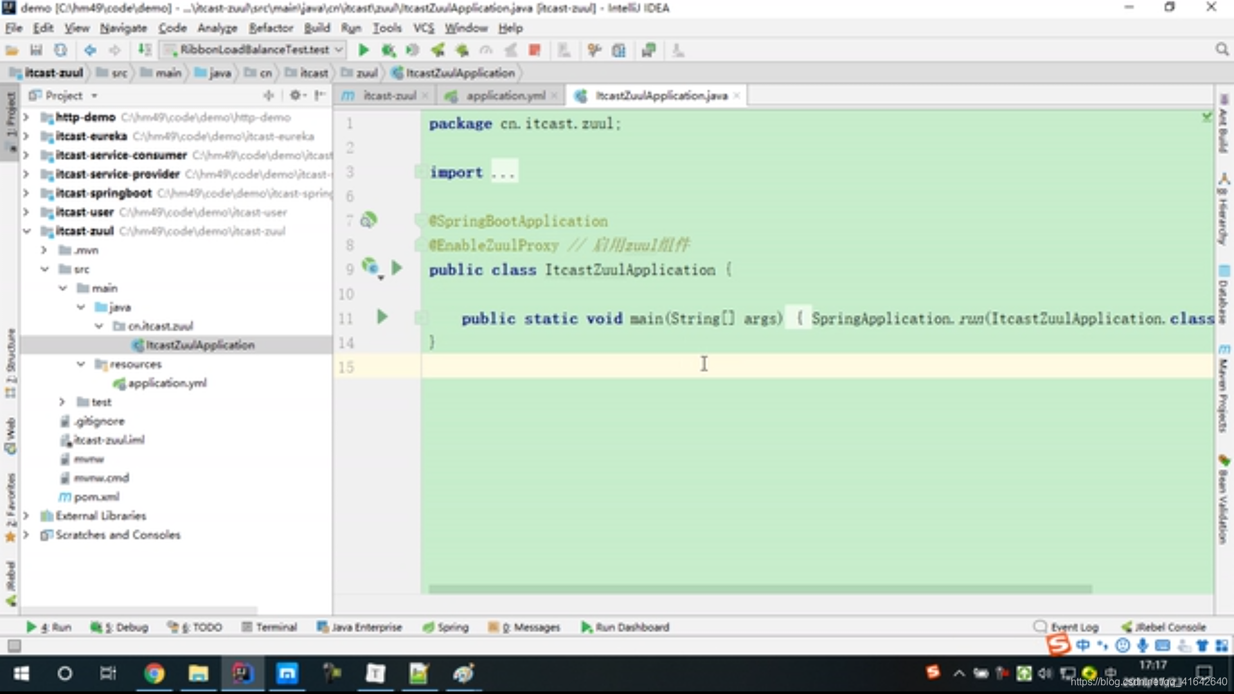Open the Java Enterprise tool window
This screenshot has height=694, width=1234.
coord(359,627)
